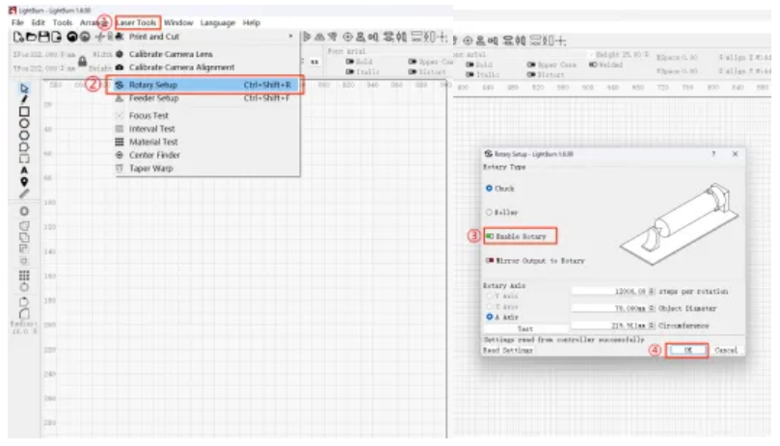This screenshot has height=446, width=780.
Task: Choose the Rectangle tool
Action: pos(24,112)
